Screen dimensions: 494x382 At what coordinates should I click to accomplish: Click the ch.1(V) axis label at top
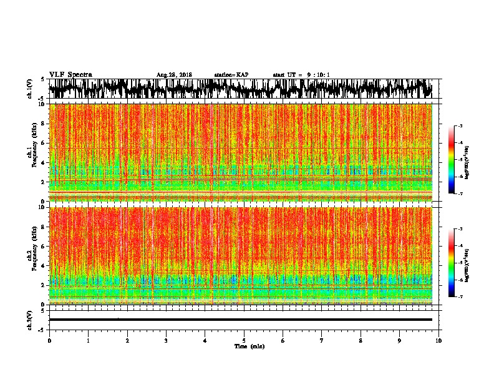[x=30, y=88]
